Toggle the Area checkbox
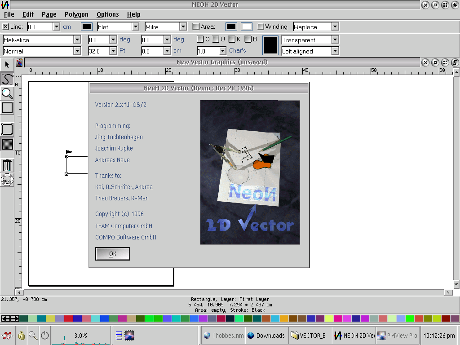Image resolution: width=460 pixels, height=345 pixels. pyautogui.click(x=196, y=27)
